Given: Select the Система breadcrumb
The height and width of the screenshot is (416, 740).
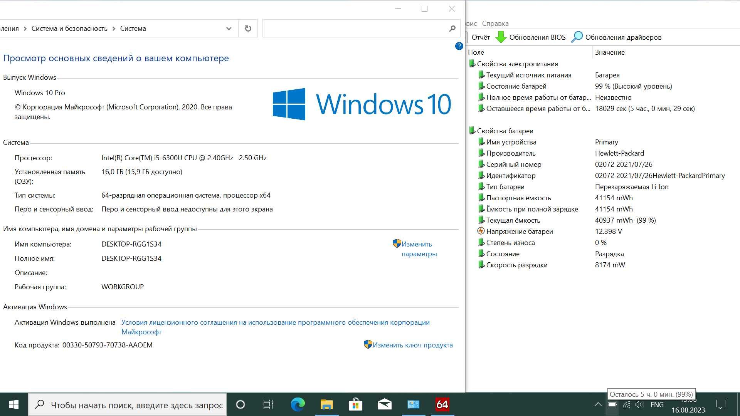Looking at the screenshot, I should [x=133, y=29].
